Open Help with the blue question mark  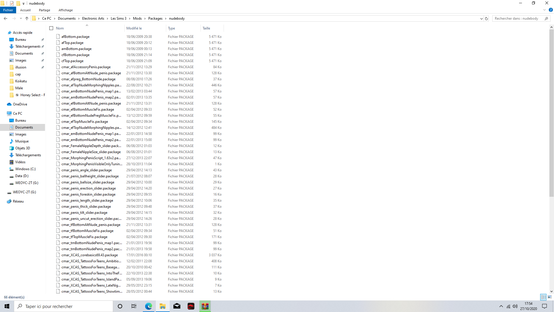point(551,10)
